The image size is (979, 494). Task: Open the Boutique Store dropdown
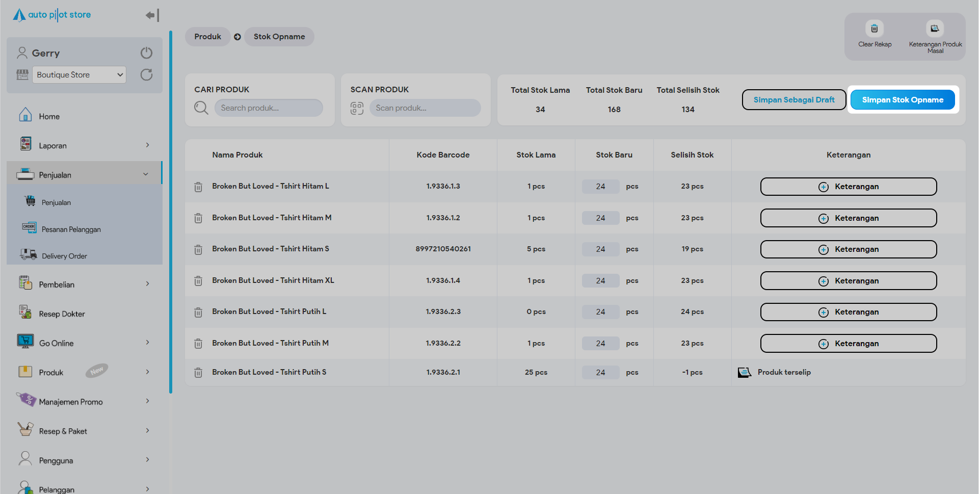pos(79,75)
